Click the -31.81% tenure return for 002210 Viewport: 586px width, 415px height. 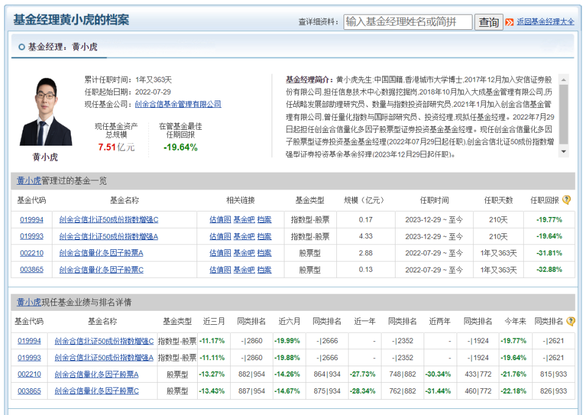(549, 253)
